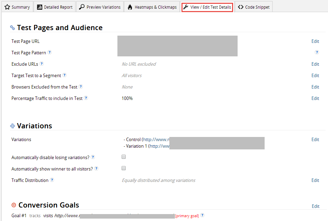Click the Variations section heading icon
This screenshot has height=221, width=328.
click(12, 126)
